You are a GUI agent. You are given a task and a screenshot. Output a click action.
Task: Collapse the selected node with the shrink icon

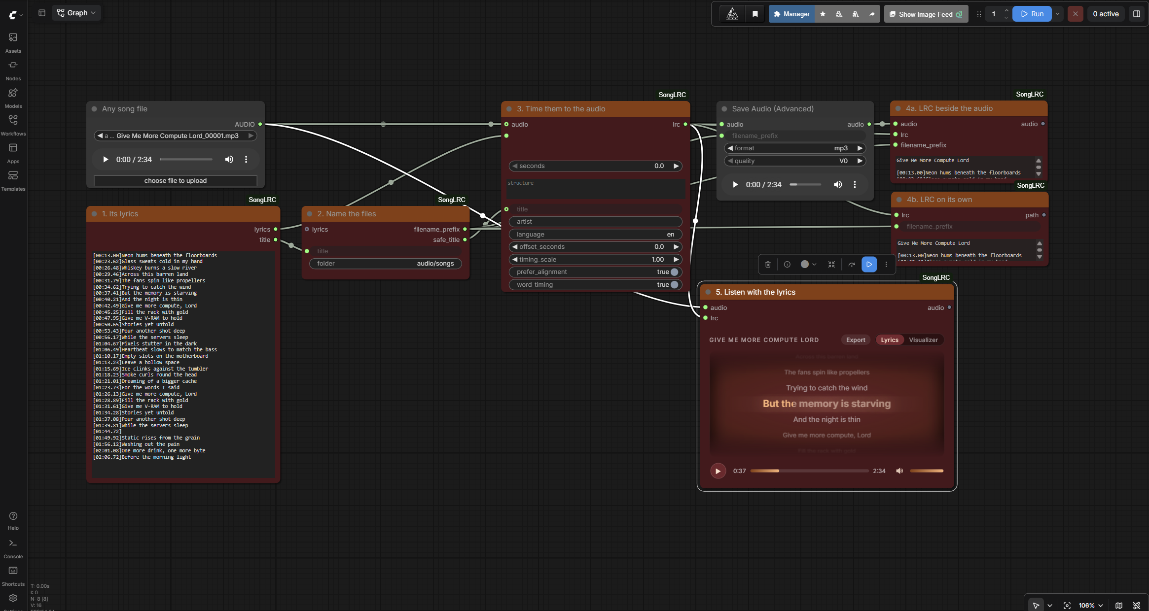tap(831, 265)
